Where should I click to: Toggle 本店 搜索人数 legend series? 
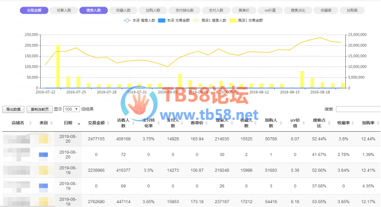139,21
